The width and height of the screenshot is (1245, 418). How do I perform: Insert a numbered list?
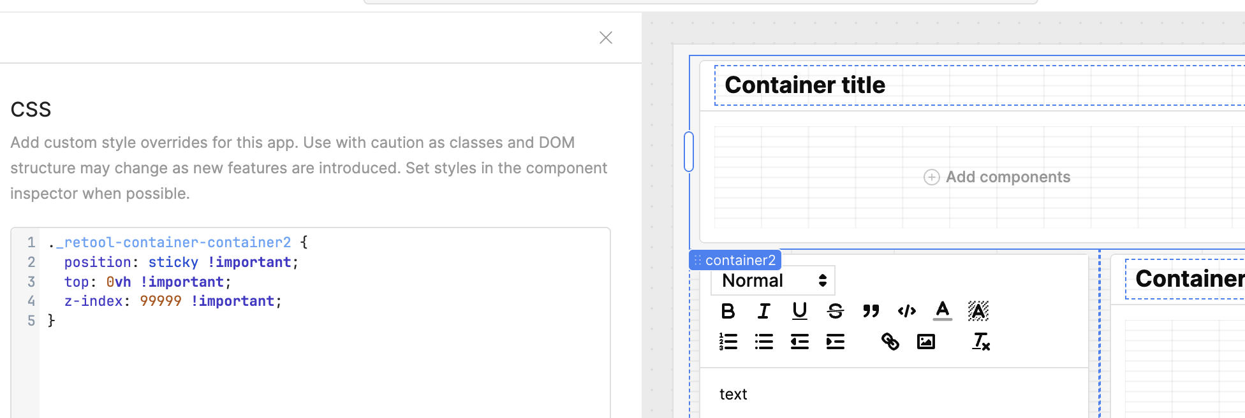728,342
